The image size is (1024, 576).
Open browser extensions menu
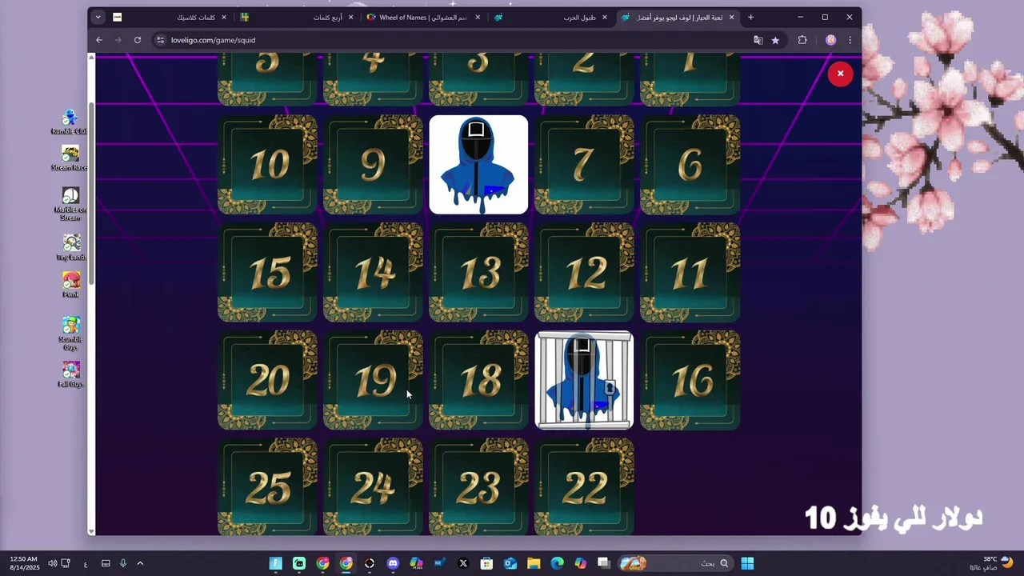coord(802,40)
